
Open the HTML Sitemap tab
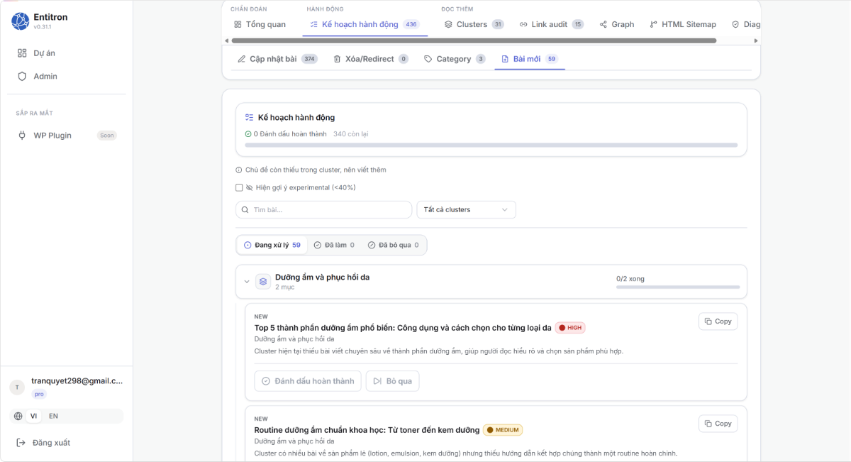(683, 24)
